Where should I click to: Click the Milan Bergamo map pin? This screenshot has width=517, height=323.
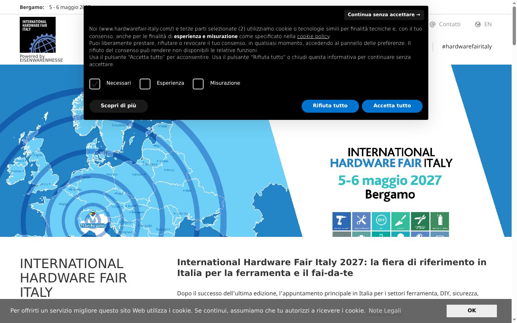click(93, 216)
